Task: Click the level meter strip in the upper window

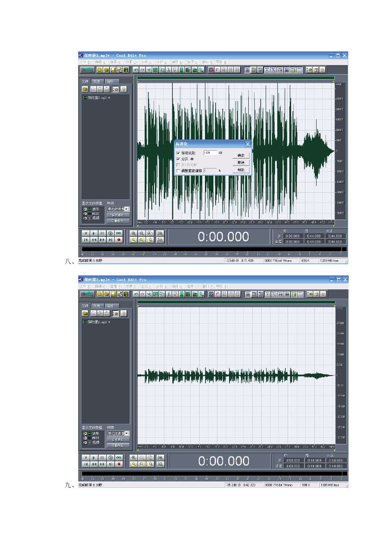Action: pos(213,249)
